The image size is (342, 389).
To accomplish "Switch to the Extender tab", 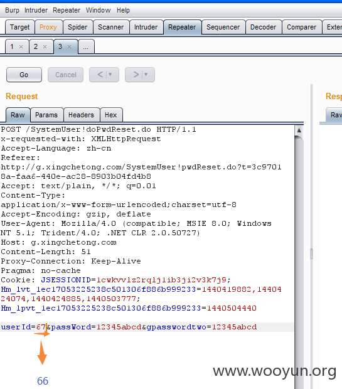I will [x=333, y=27].
